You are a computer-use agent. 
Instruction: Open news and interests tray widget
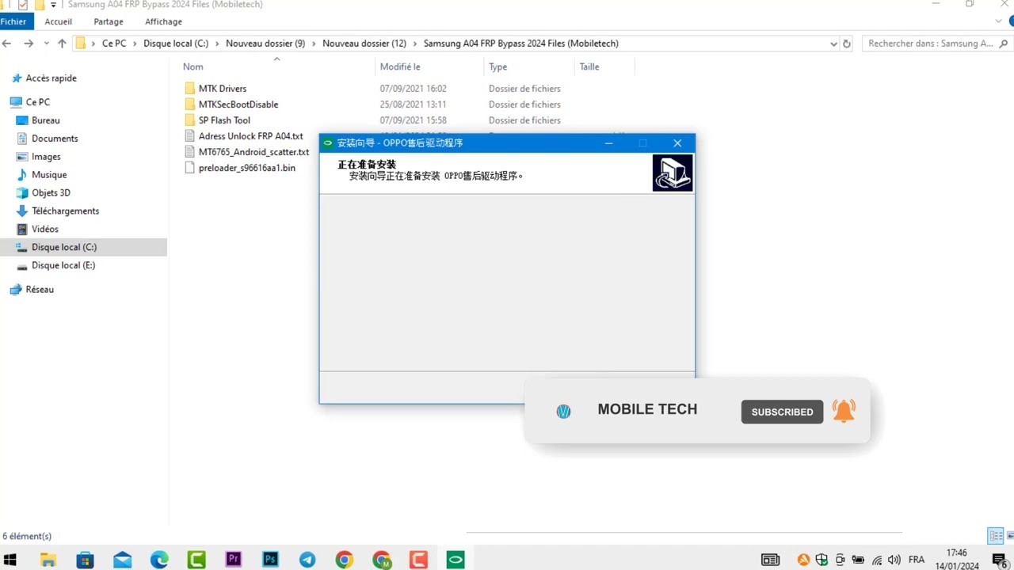pyautogui.click(x=770, y=560)
